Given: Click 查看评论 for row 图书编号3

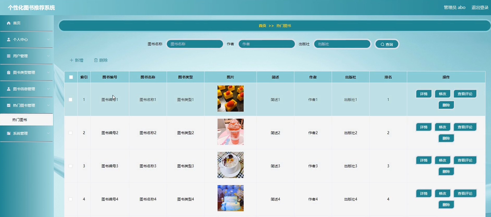Looking at the screenshot, I should point(465,160).
